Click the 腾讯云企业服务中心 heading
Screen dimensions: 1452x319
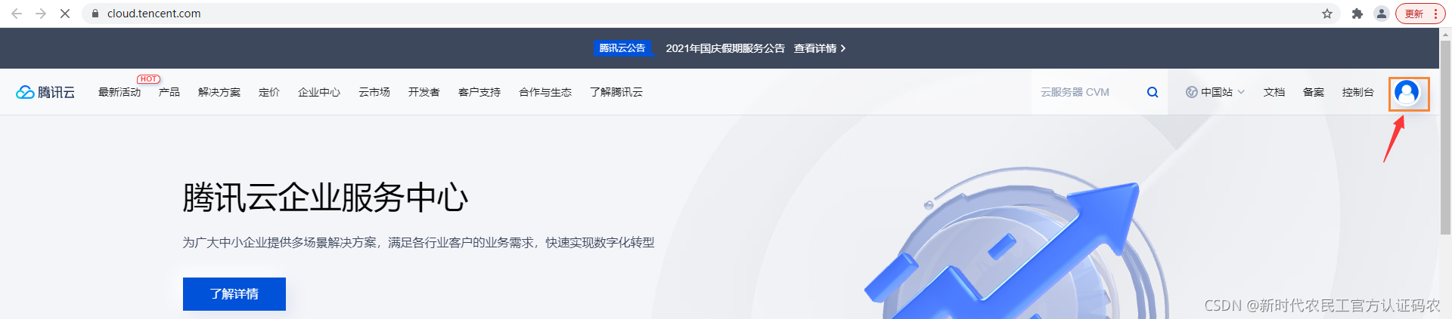tap(325, 198)
